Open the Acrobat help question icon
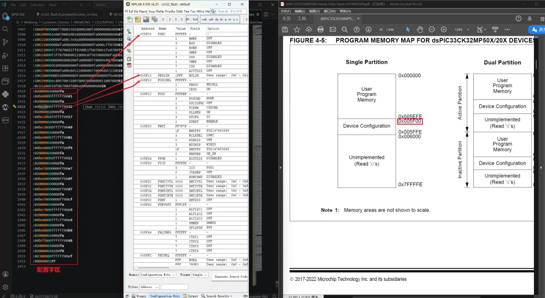This screenshot has width=545, height=298. click(x=518, y=19)
